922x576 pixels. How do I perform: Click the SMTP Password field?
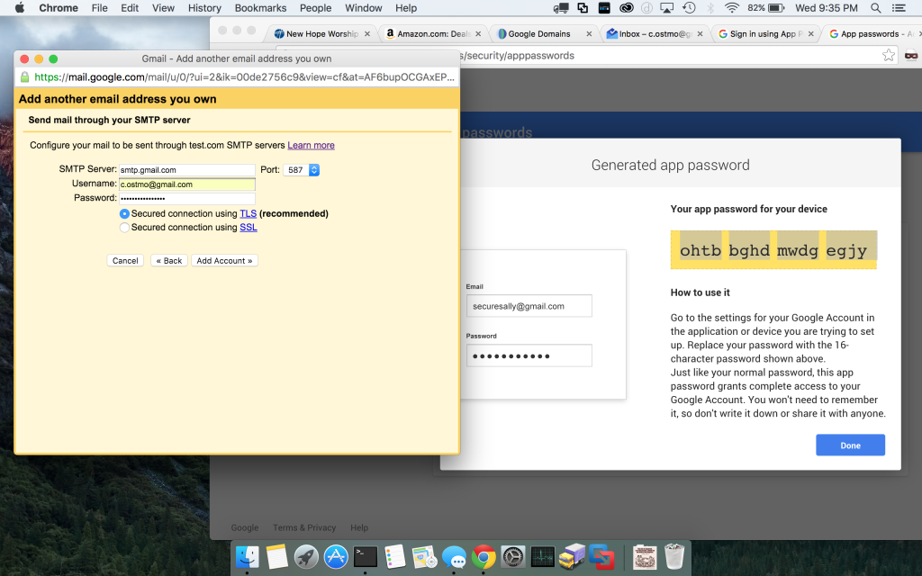click(187, 198)
